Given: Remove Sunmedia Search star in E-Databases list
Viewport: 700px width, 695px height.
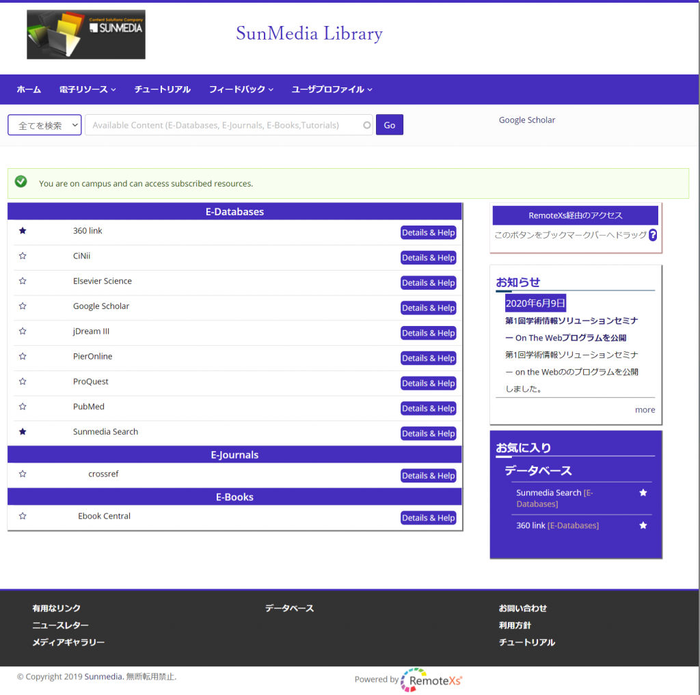Looking at the screenshot, I should tap(23, 432).
